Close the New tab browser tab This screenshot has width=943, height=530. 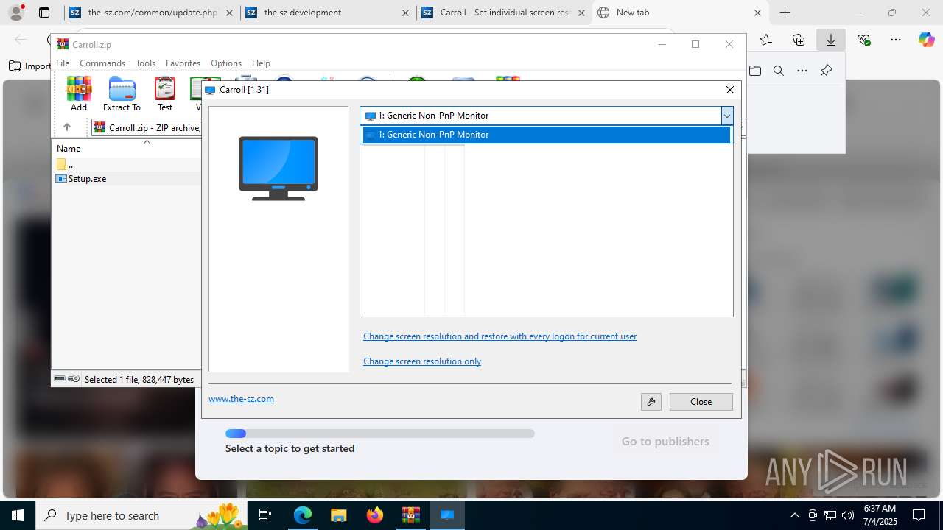coord(757,13)
